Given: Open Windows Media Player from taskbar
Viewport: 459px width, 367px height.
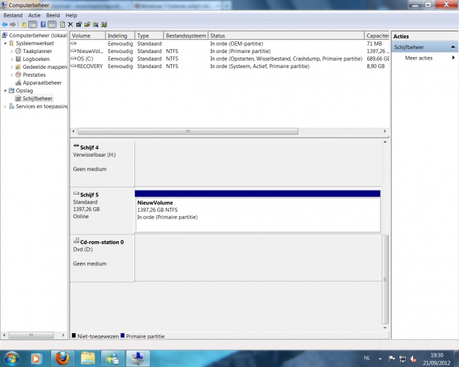Looking at the screenshot, I should [x=35, y=358].
